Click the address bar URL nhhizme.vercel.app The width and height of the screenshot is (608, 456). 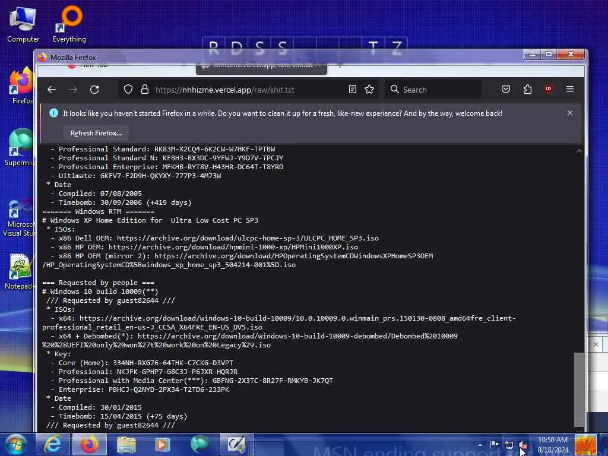point(225,90)
